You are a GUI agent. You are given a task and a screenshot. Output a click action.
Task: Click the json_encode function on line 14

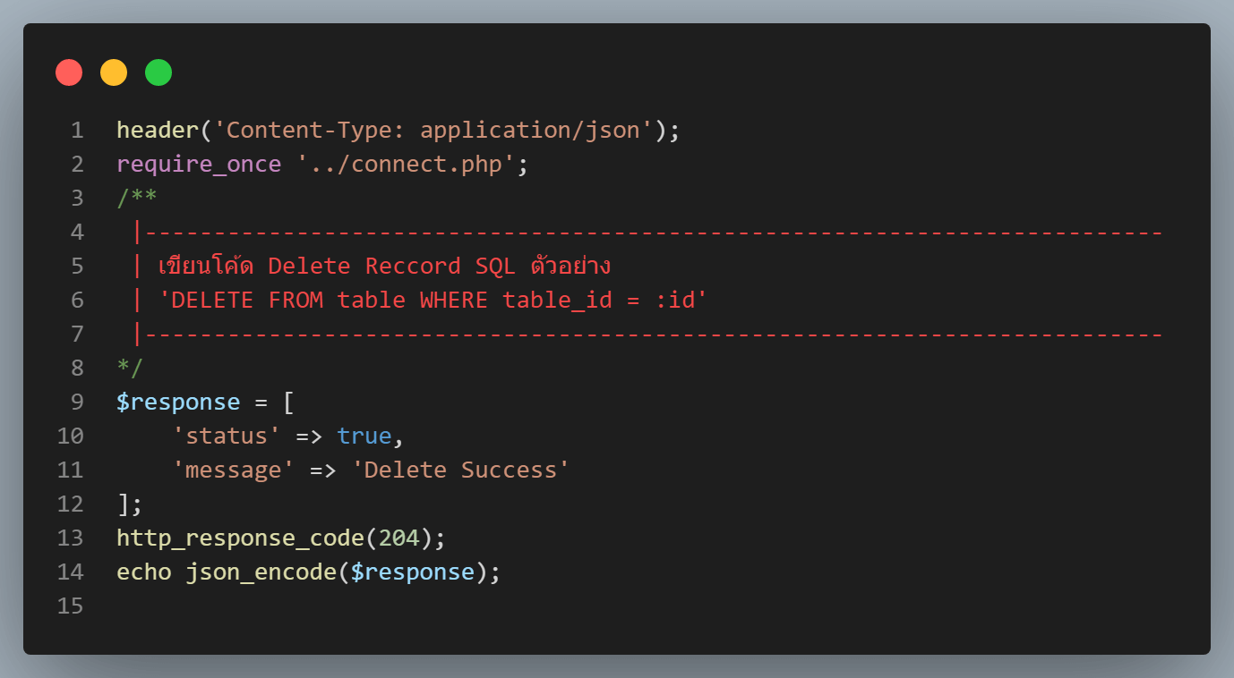click(x=261, y=572)
